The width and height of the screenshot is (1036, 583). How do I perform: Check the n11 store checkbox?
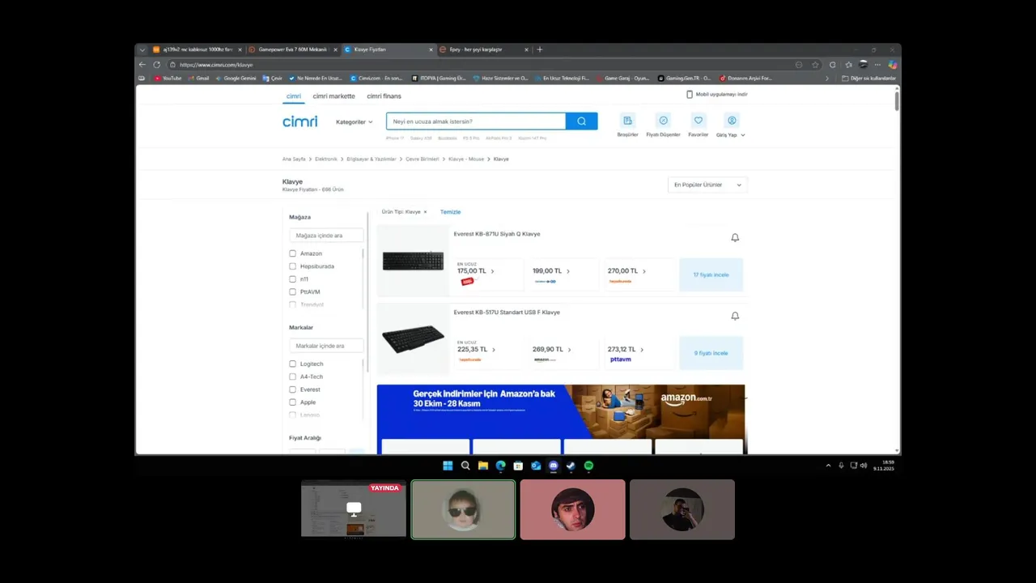click(x=293, y=279)
